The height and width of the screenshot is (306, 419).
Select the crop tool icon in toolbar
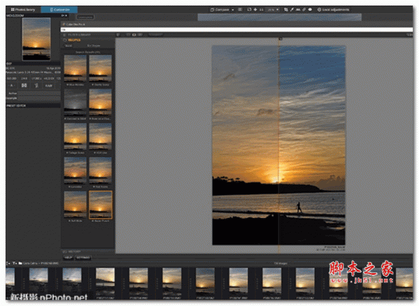[286, 10]
